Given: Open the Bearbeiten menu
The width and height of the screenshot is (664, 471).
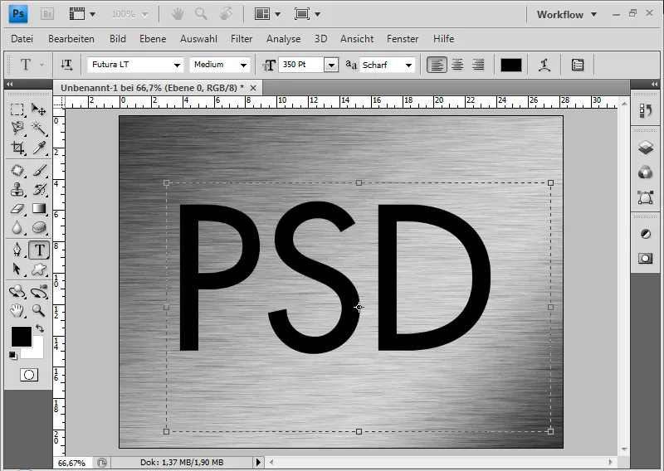Looking at the screenshot, I should tap(71, 38).
